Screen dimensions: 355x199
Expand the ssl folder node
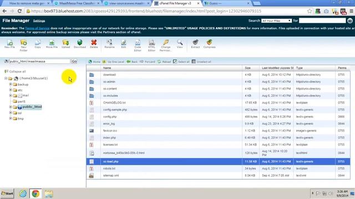(11, 112)
